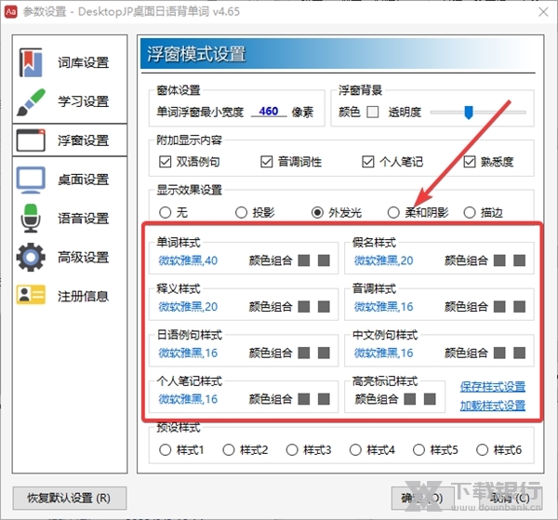Click the 透明度 slider handle
The width and height of the screenshot is (558, 520).
click(x=469, y=113)
